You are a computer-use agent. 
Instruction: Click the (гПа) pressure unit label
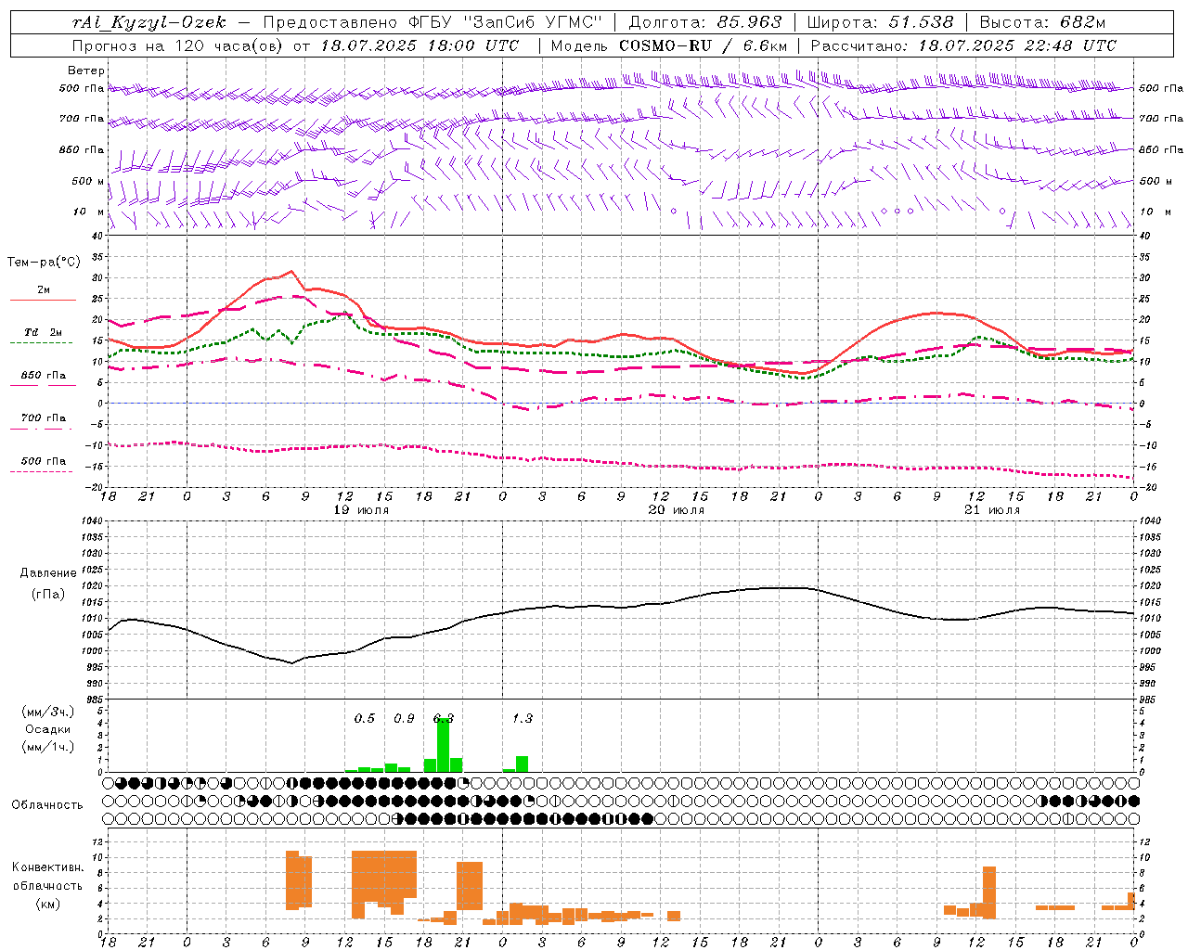click(x=48, y=595)
